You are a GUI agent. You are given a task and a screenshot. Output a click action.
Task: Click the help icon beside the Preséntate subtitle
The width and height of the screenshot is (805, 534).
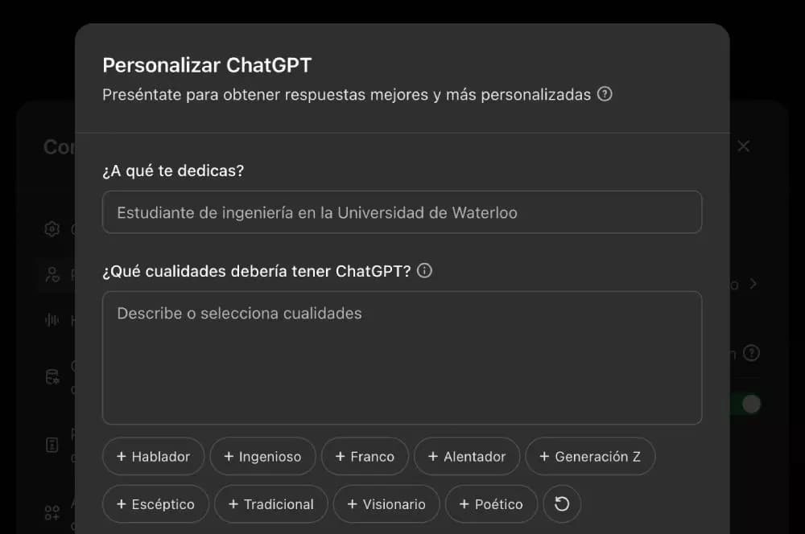coord(605,94)
